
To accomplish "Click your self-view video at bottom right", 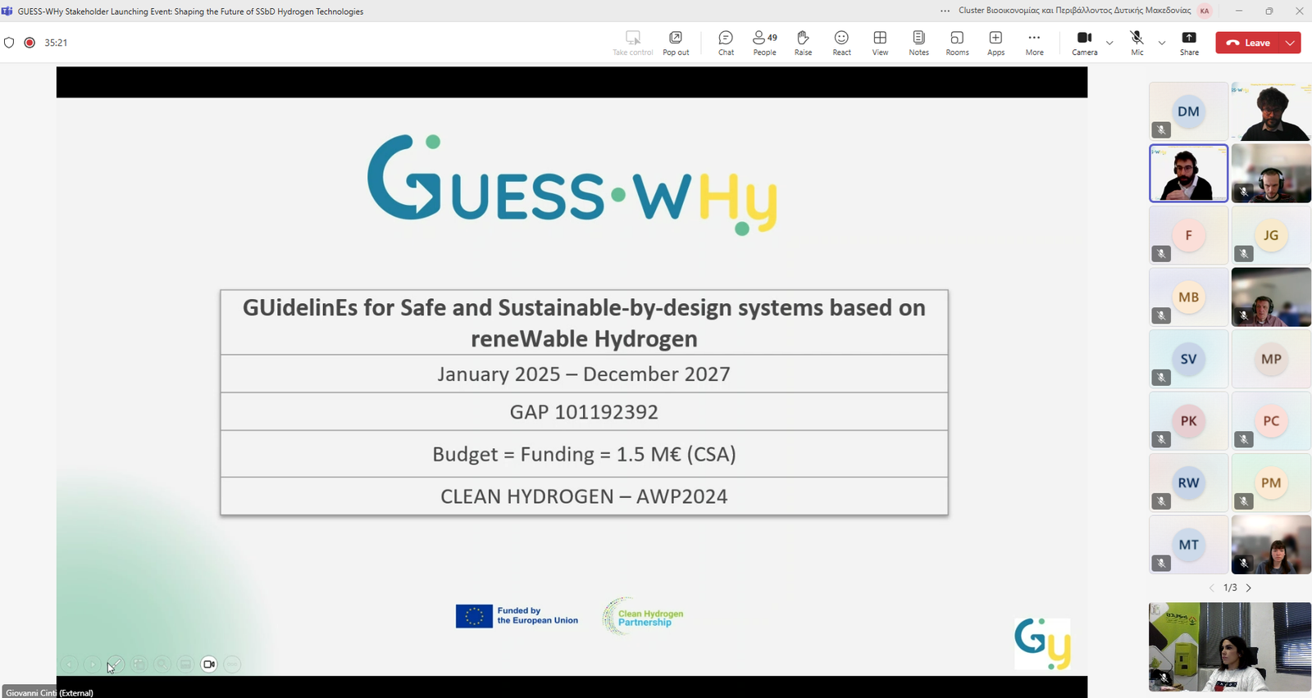I will coord(1230,647).
